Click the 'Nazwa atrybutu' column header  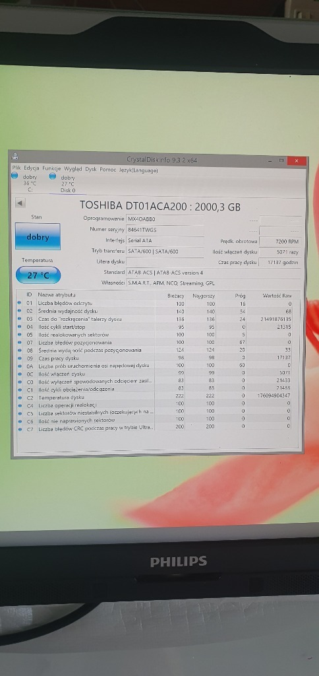tap(57, 295)
